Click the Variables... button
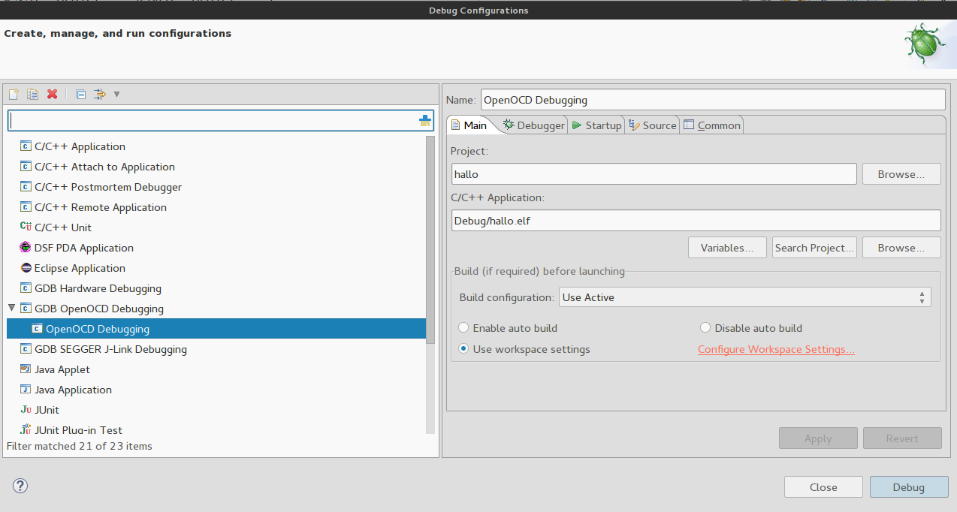The width and height of the screenshot is (957, 512). click(x=727, y=248)
